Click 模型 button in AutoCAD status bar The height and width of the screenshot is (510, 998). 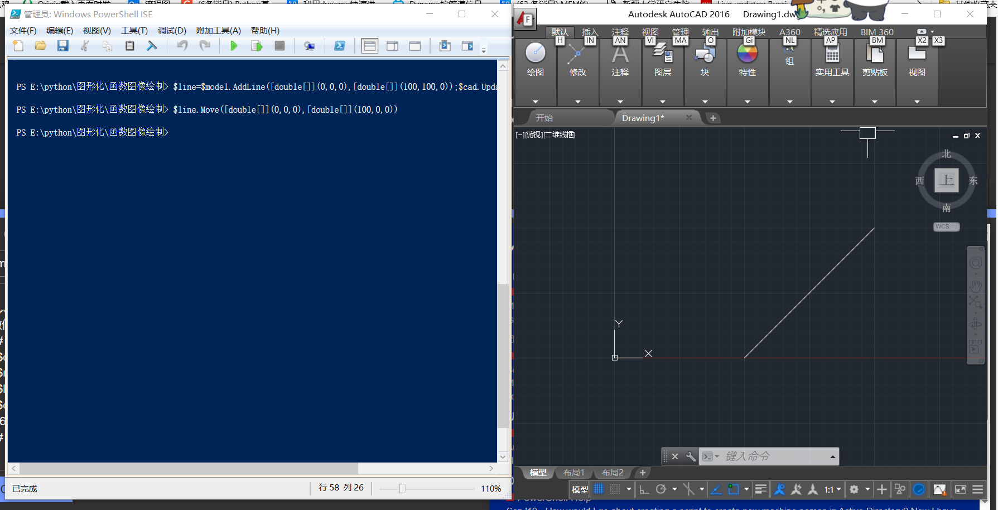tap(580, 489)
